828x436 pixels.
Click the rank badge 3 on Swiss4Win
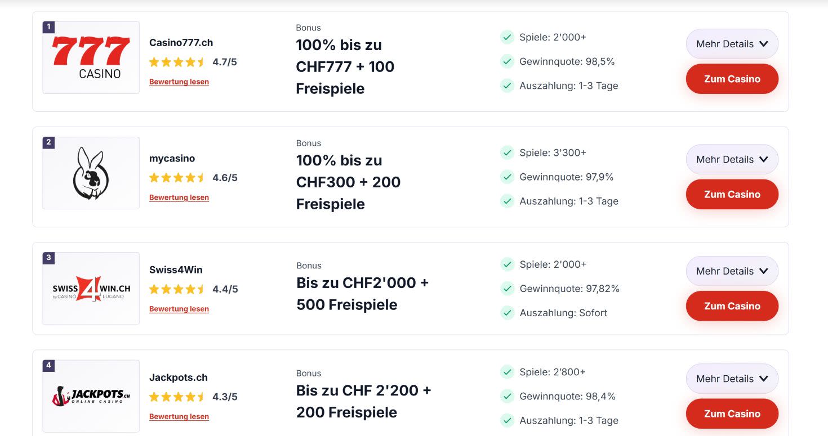click(48, 258)
